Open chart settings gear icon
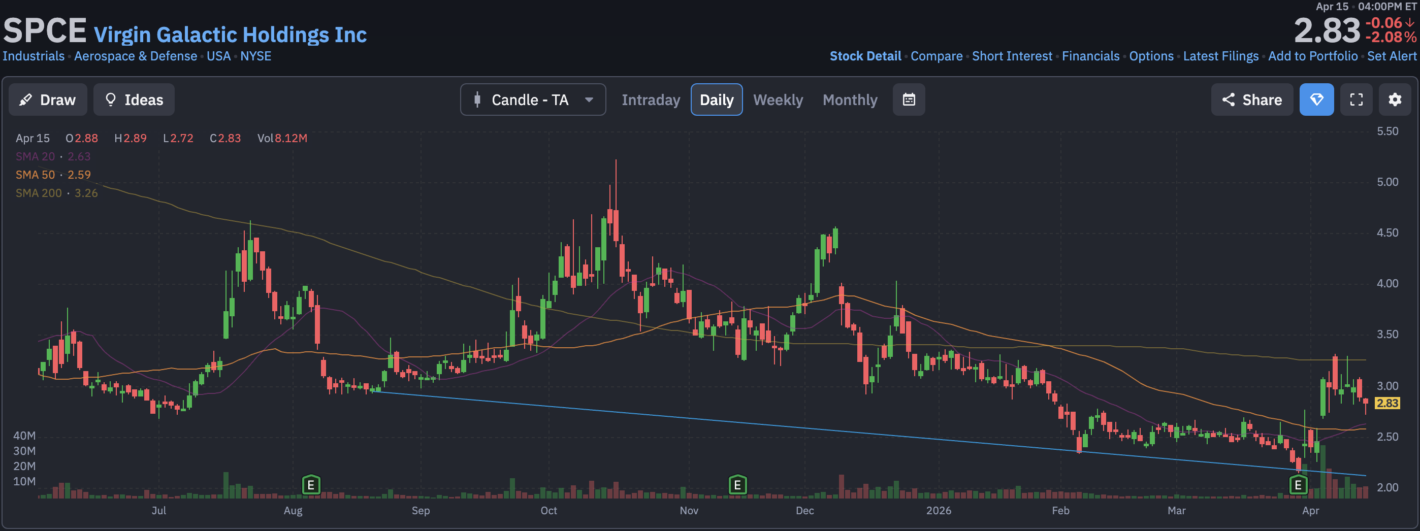The width and height of the screenshot is (1420, 531). [x=1395, y=99]
